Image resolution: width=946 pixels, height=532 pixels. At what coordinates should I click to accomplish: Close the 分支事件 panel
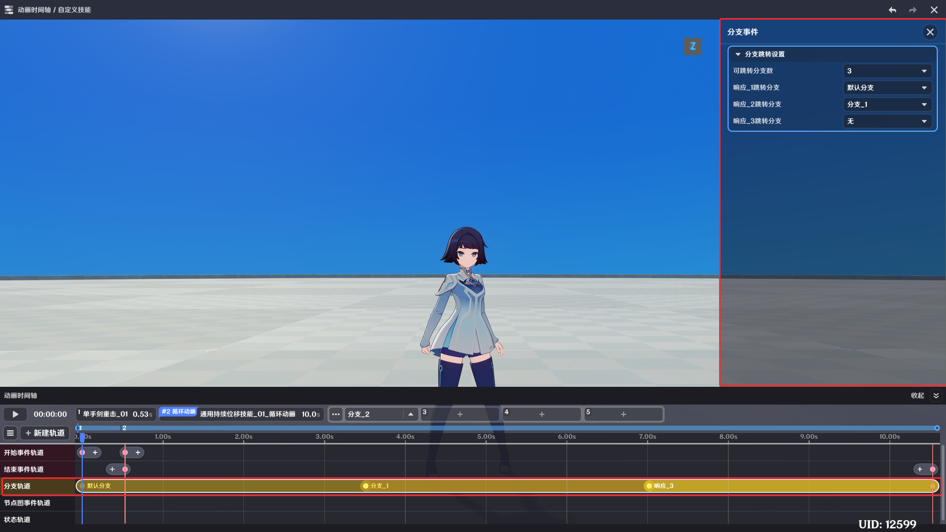click(x=930, y=32)
